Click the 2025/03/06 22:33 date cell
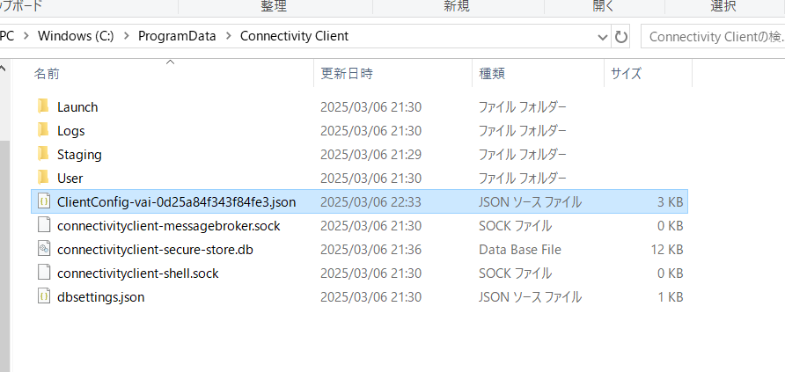 point(371,202)
